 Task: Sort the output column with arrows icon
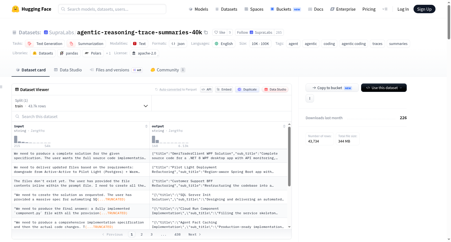[x=284, y=126]
